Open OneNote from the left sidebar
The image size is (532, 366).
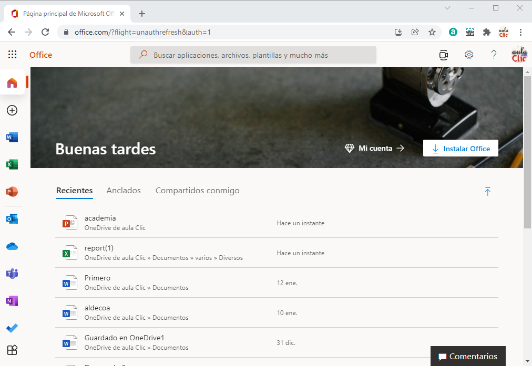[12, 301]
